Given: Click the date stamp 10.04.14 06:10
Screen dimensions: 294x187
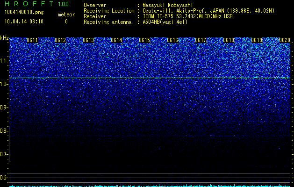Looking at the screenshot, I should tap(24, 22).
